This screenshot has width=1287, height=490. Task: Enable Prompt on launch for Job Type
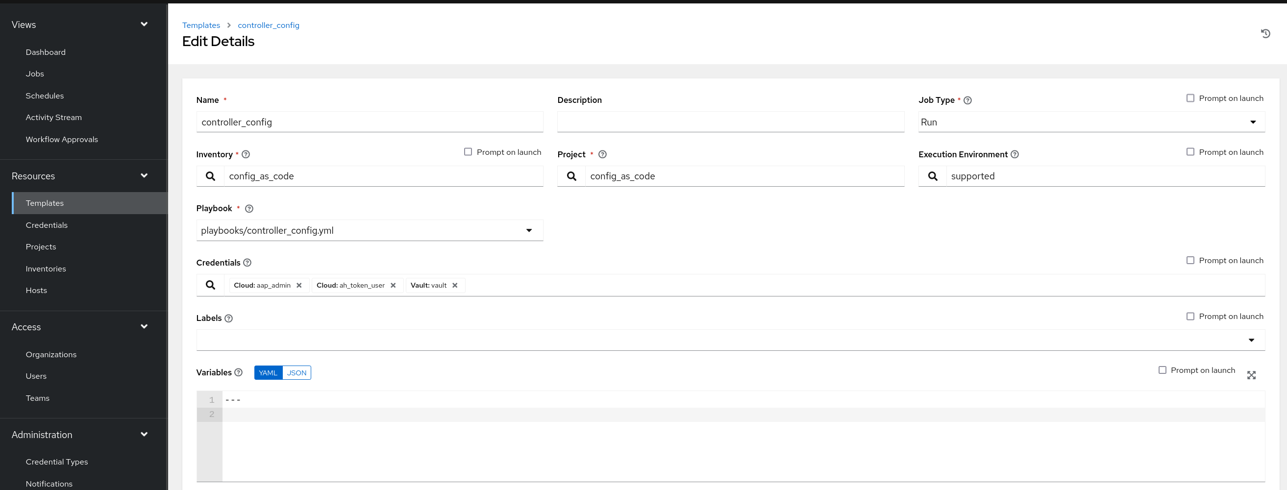(x=1190, y=98)
